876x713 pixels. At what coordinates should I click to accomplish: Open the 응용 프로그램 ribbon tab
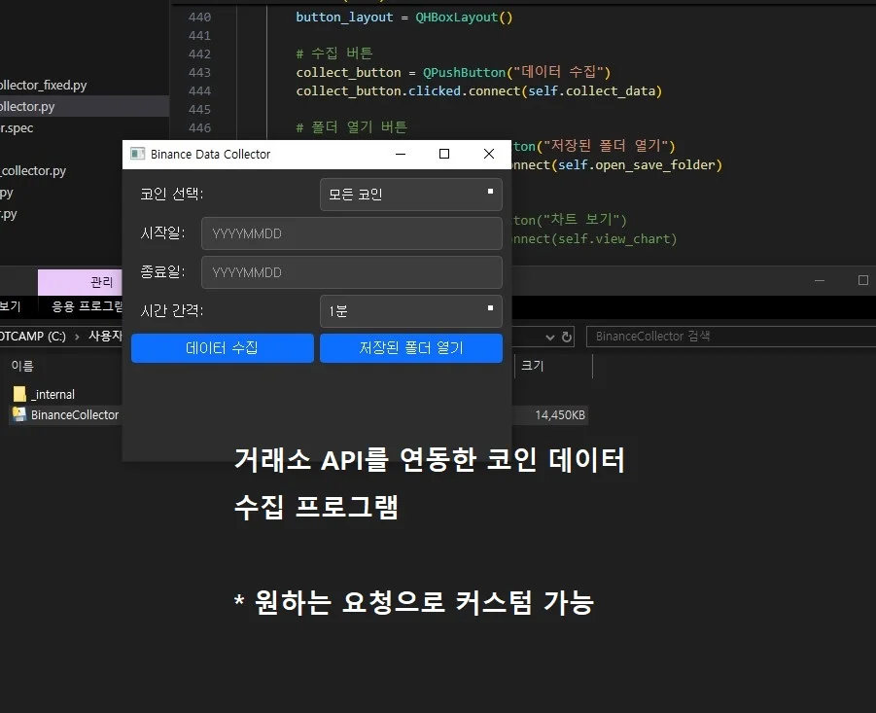click(87, 306)
